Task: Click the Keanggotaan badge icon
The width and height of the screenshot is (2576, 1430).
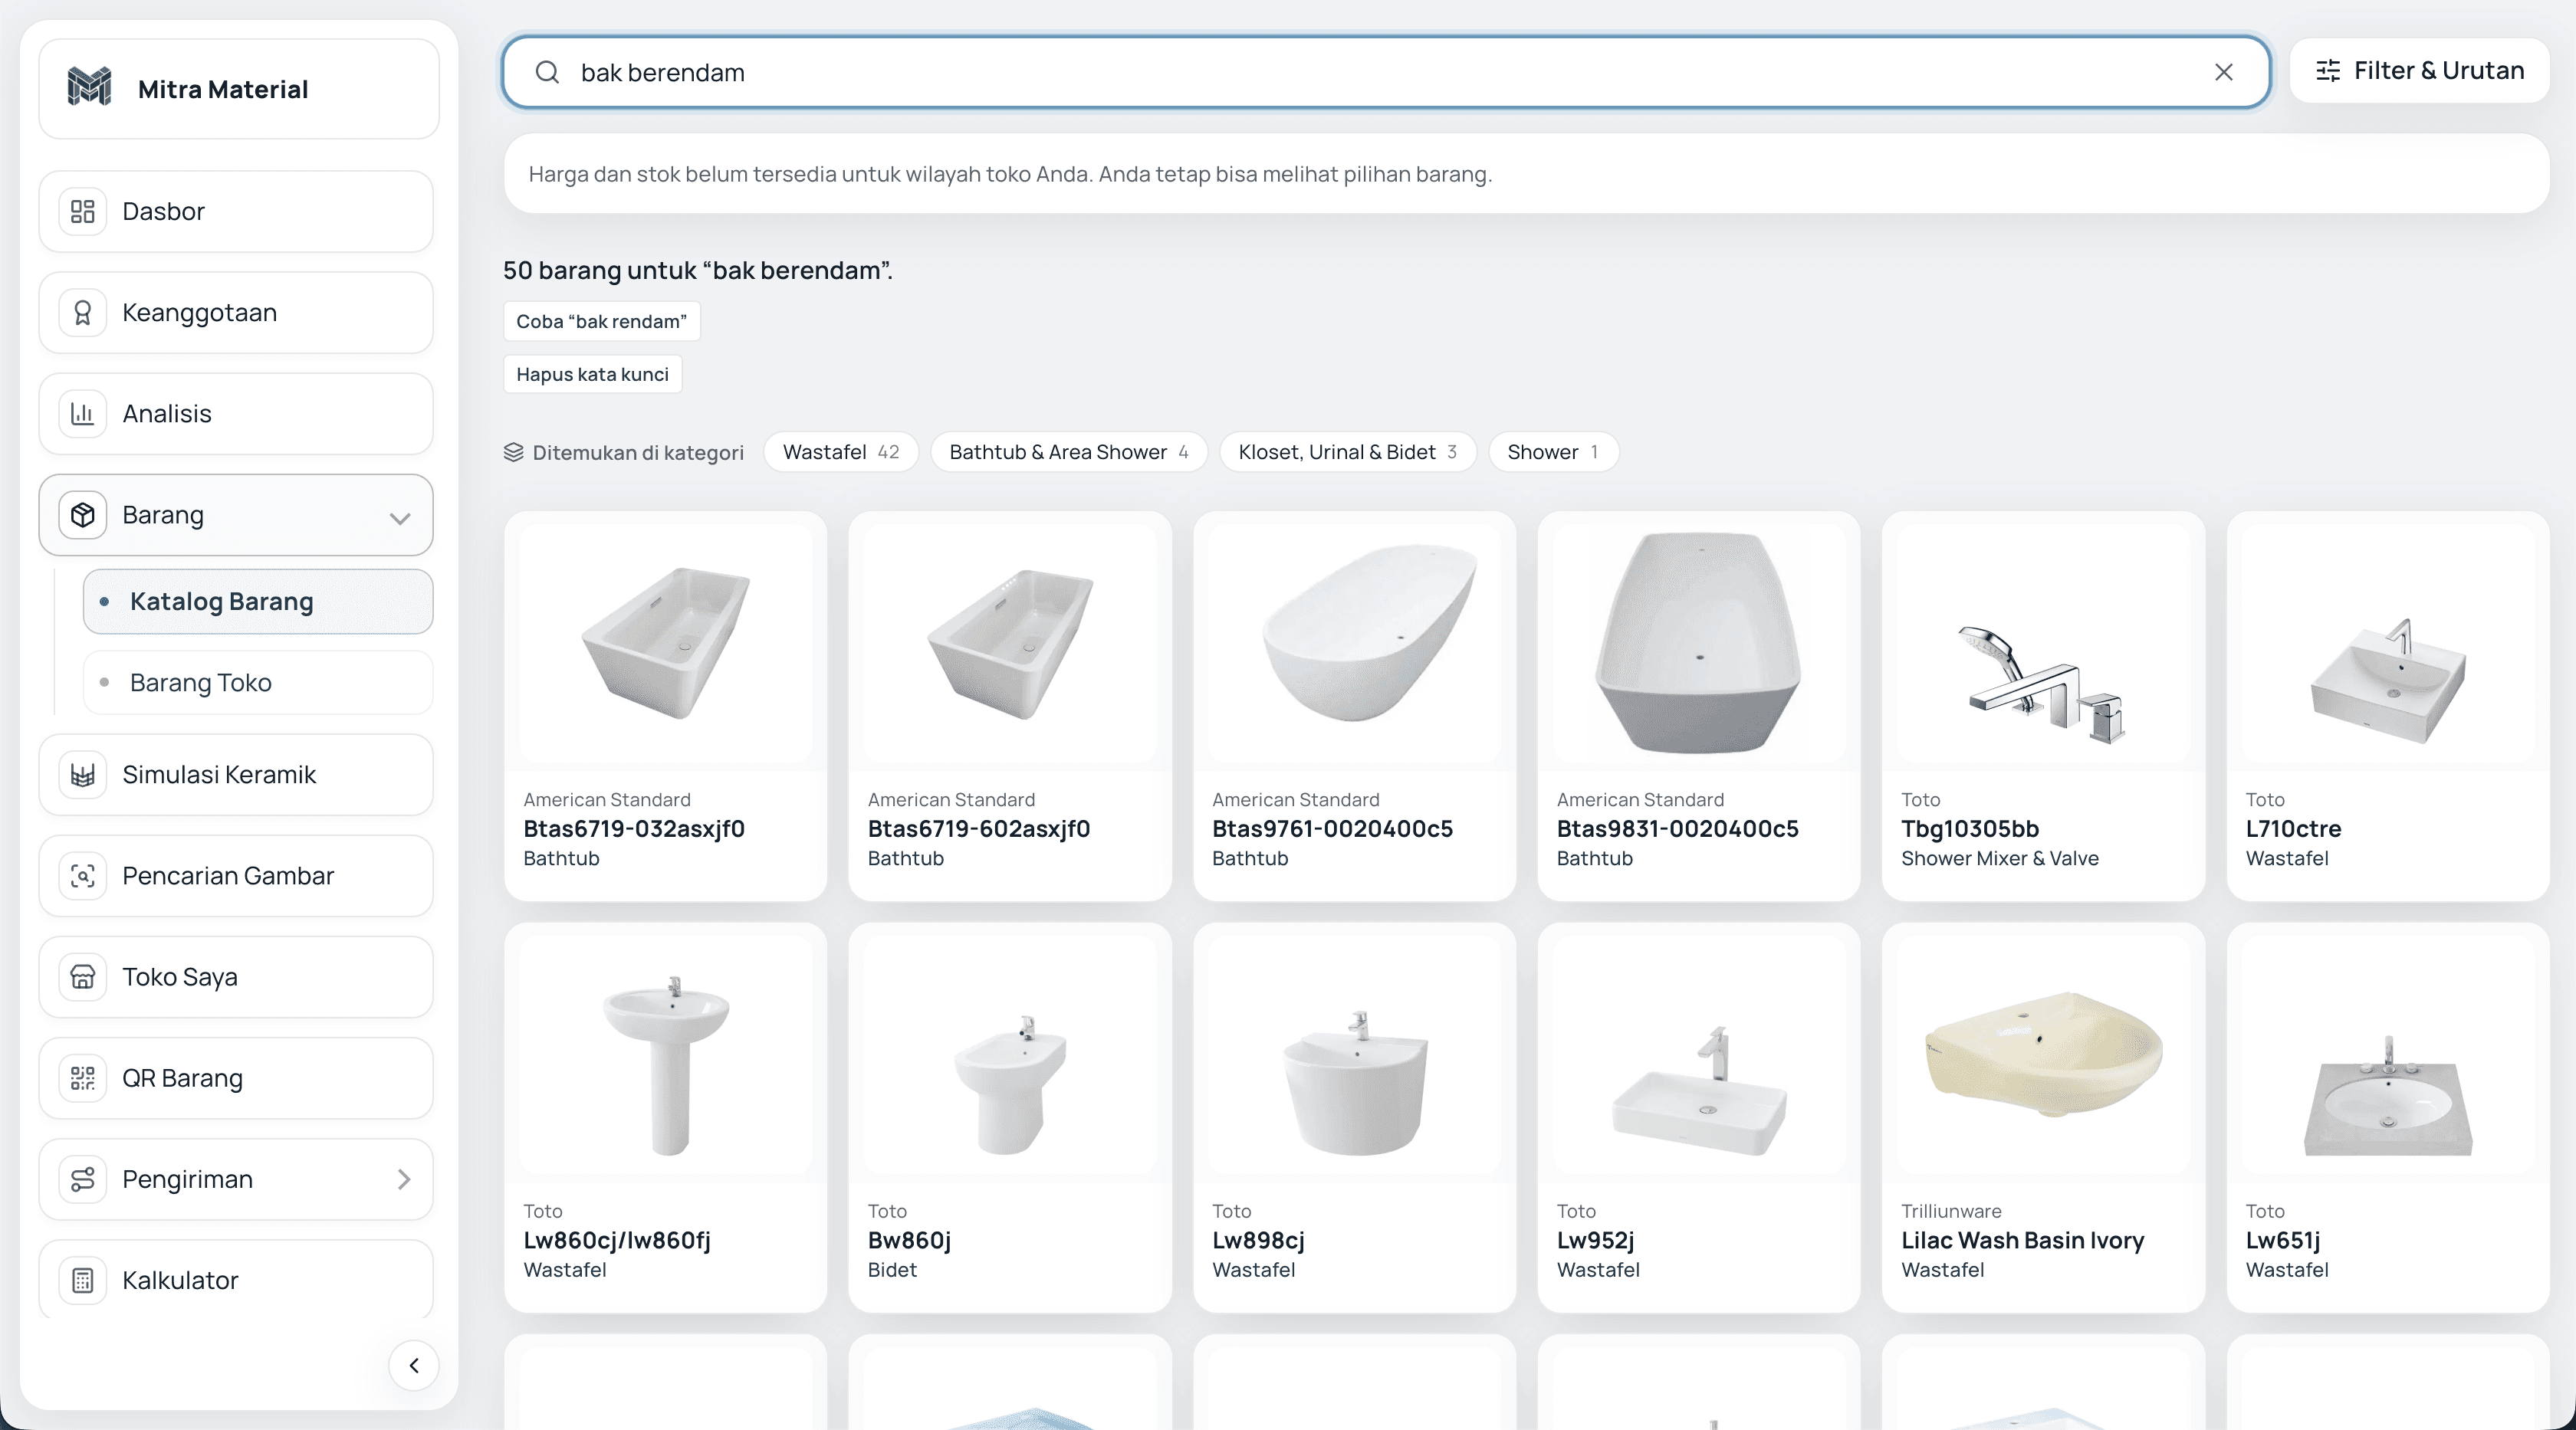Action: tap(83, 313)
